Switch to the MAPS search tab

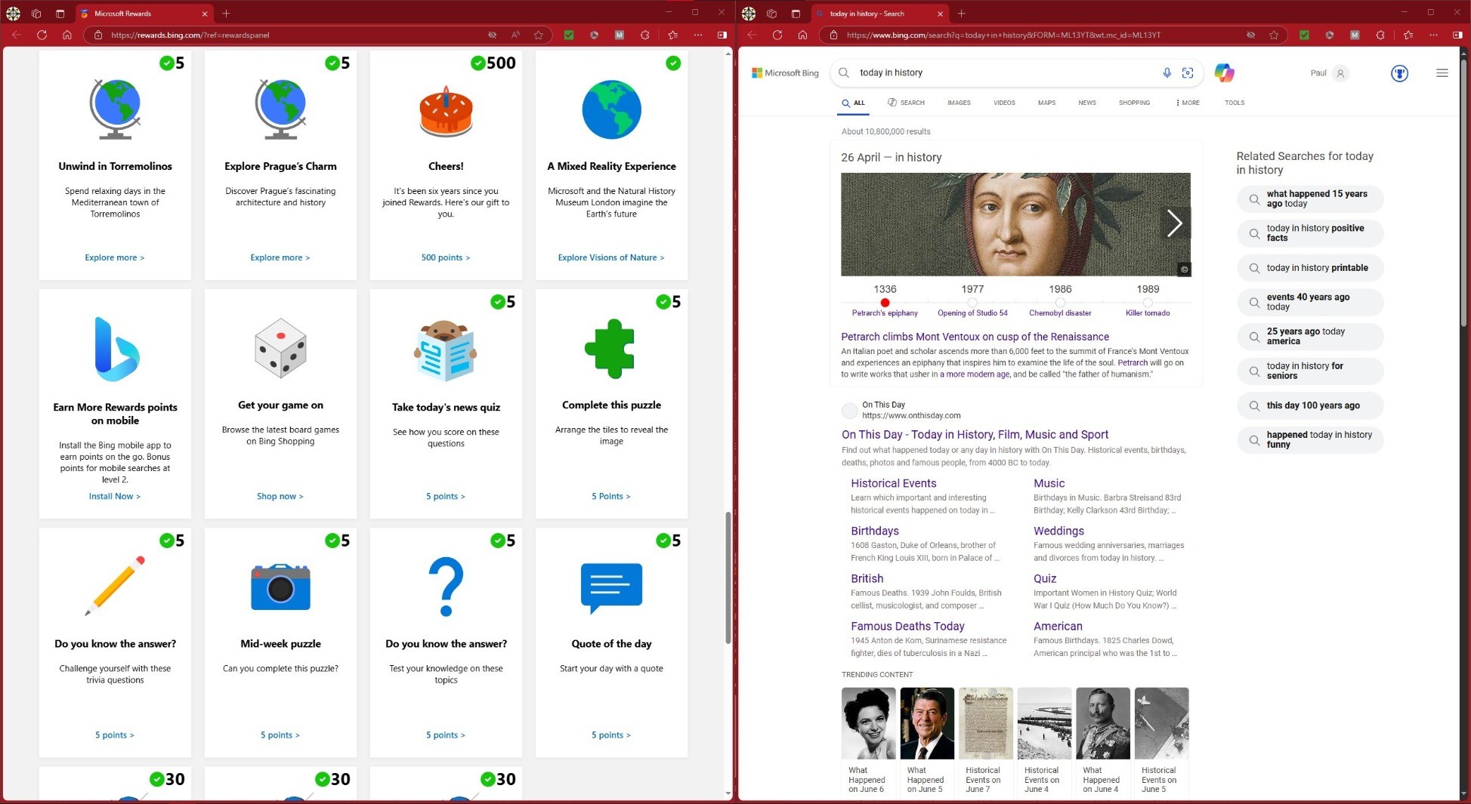point(1046,103)
